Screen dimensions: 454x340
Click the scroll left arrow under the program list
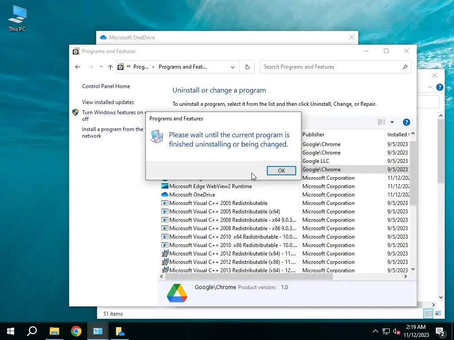pos(161,276)
